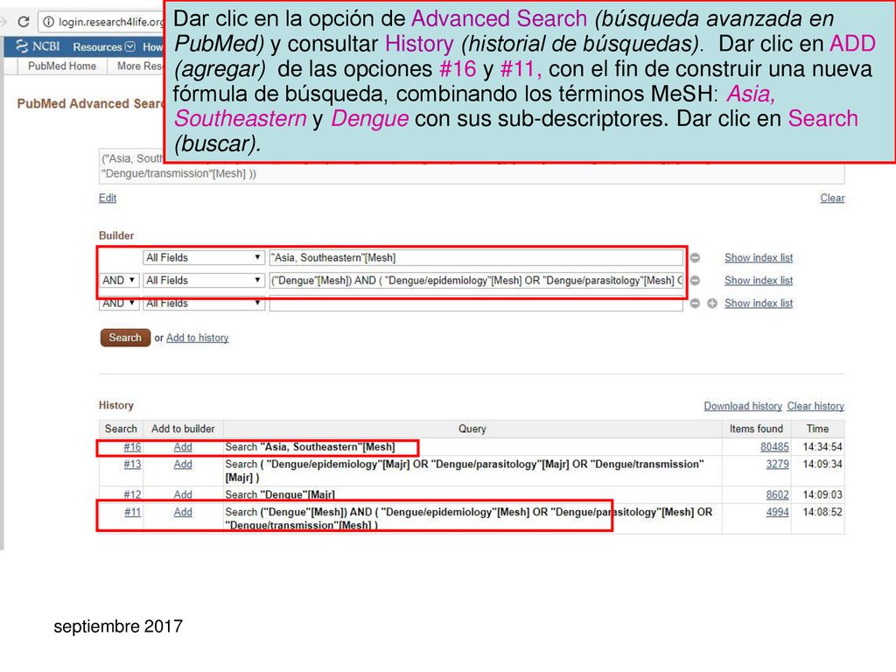Show index list for the Dengue row
This screenshot has width=896, height=672.
(x=759, y=281)
